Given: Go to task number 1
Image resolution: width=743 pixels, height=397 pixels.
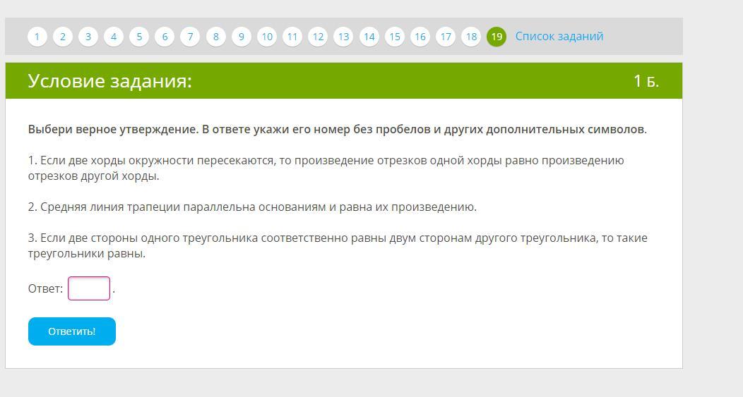Looking at the screenshot, I should tap(37, 37).
